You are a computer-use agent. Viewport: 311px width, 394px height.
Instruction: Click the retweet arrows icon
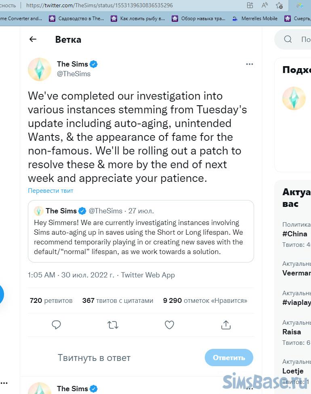point(113,325)
